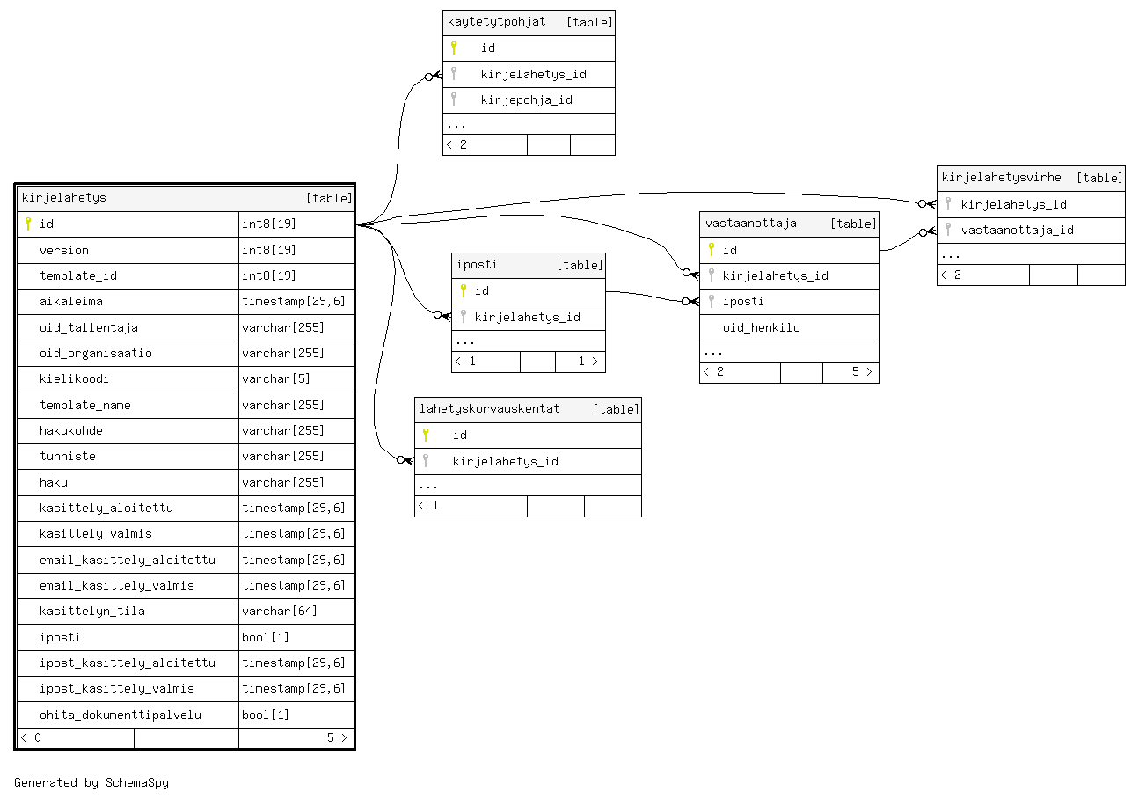Image resolution: width=1139 pixels, height=799 pixels.
Task: Click the yellow key icon in vastaanottaja id row
Action: [712, 250]
